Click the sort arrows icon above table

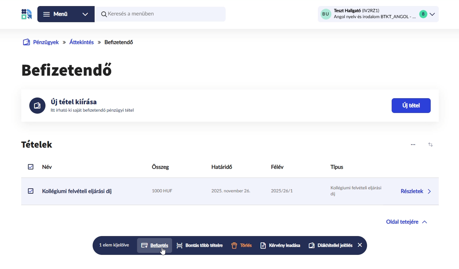pos(430,145)
